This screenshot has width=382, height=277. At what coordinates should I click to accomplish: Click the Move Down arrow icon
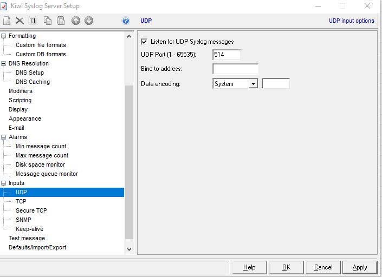coord(89,21)
